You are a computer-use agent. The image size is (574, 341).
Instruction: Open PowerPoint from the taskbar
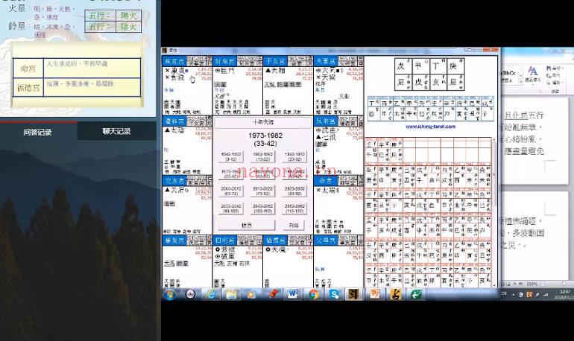pos(374,294)
